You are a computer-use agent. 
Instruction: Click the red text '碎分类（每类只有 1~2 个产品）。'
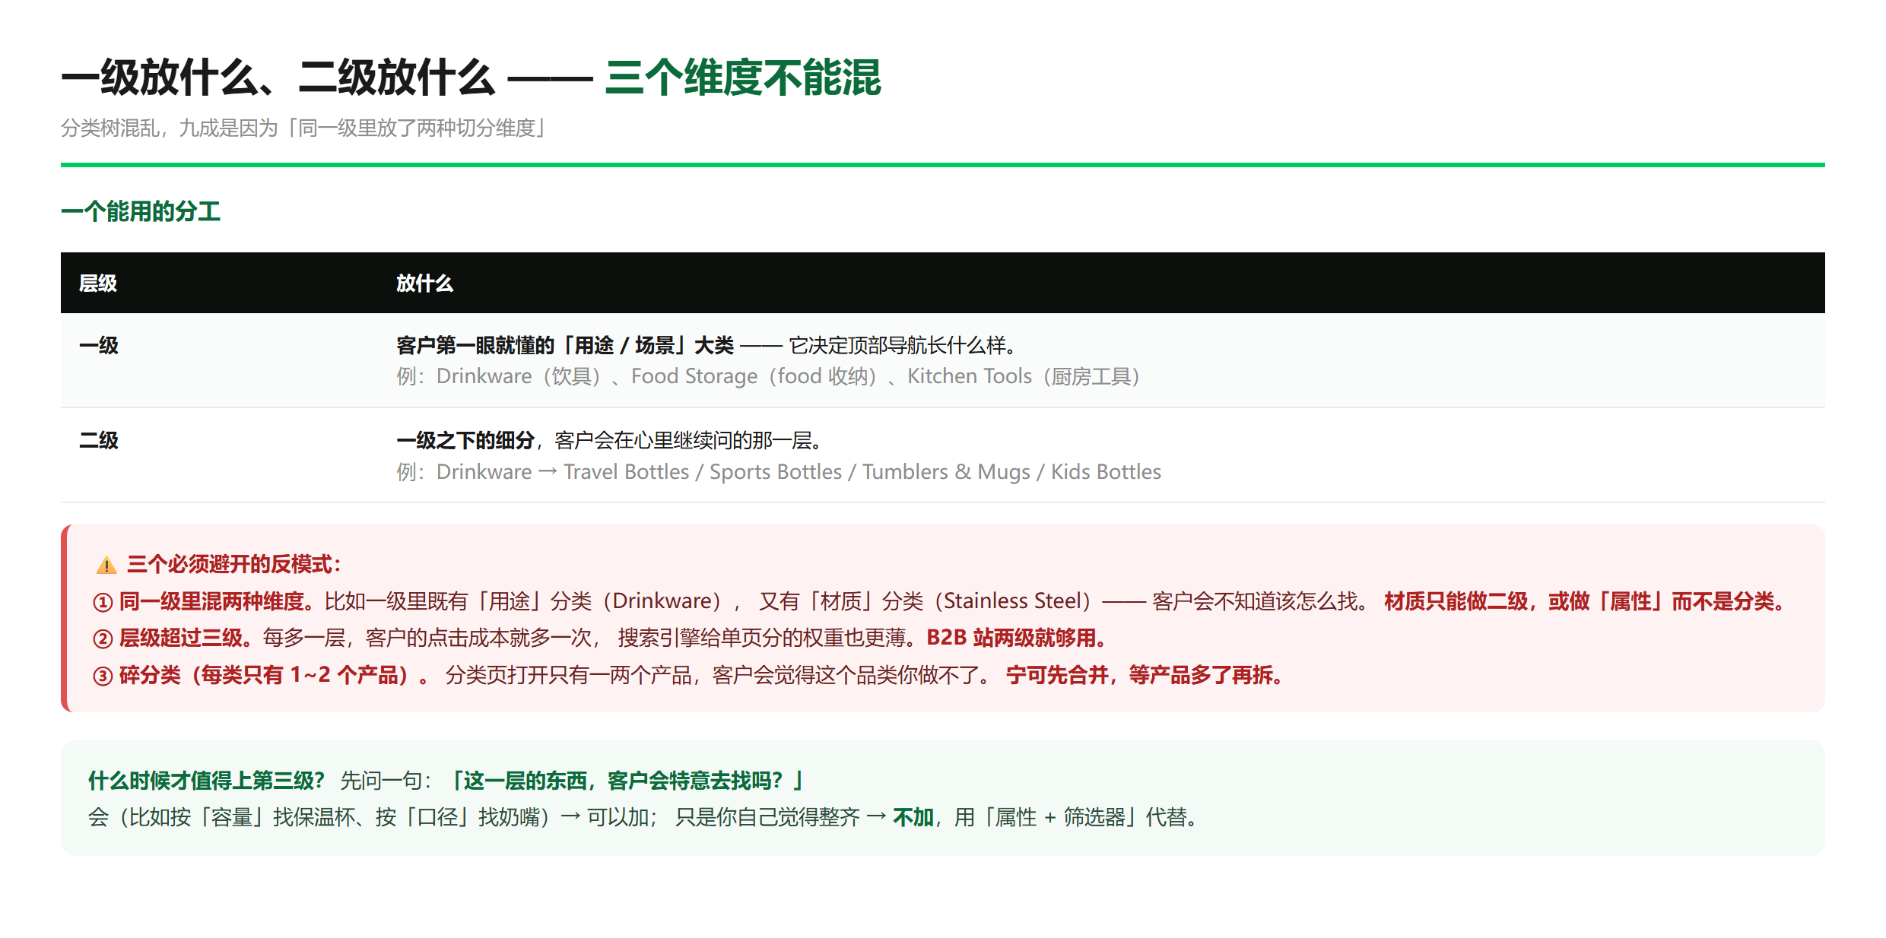(x=274, y=676)
